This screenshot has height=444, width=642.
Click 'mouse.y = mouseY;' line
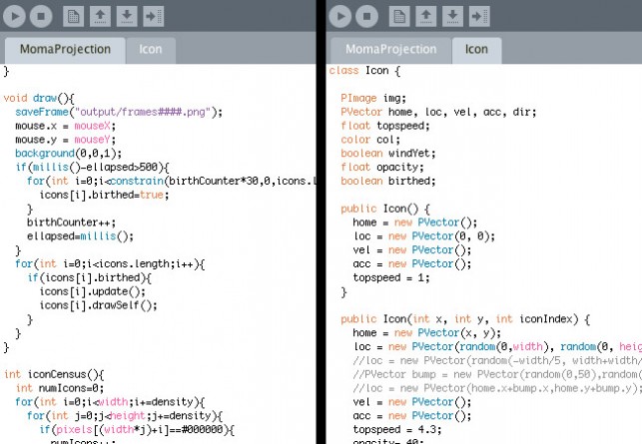tap(66, 140)
